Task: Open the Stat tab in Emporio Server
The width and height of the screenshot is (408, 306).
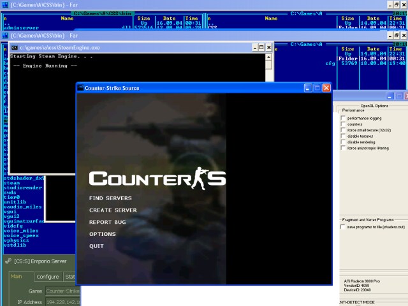Action: 69,277
